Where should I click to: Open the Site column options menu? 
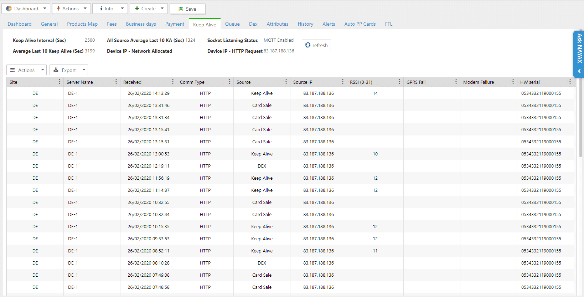[x=59, y=82]
